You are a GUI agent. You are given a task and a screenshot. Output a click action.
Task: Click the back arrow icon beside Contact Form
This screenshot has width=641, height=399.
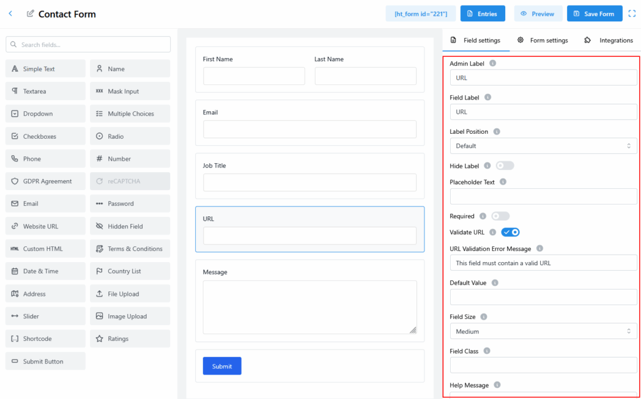click(10, 14)
